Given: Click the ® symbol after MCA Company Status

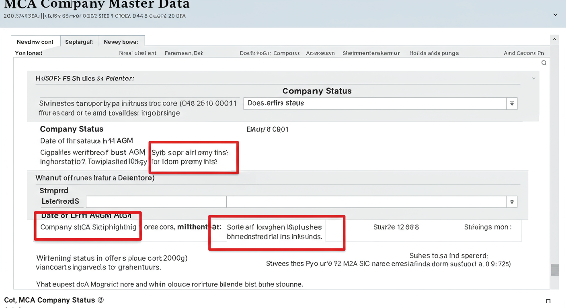Looking at the screenshot, I should point(101,300).
